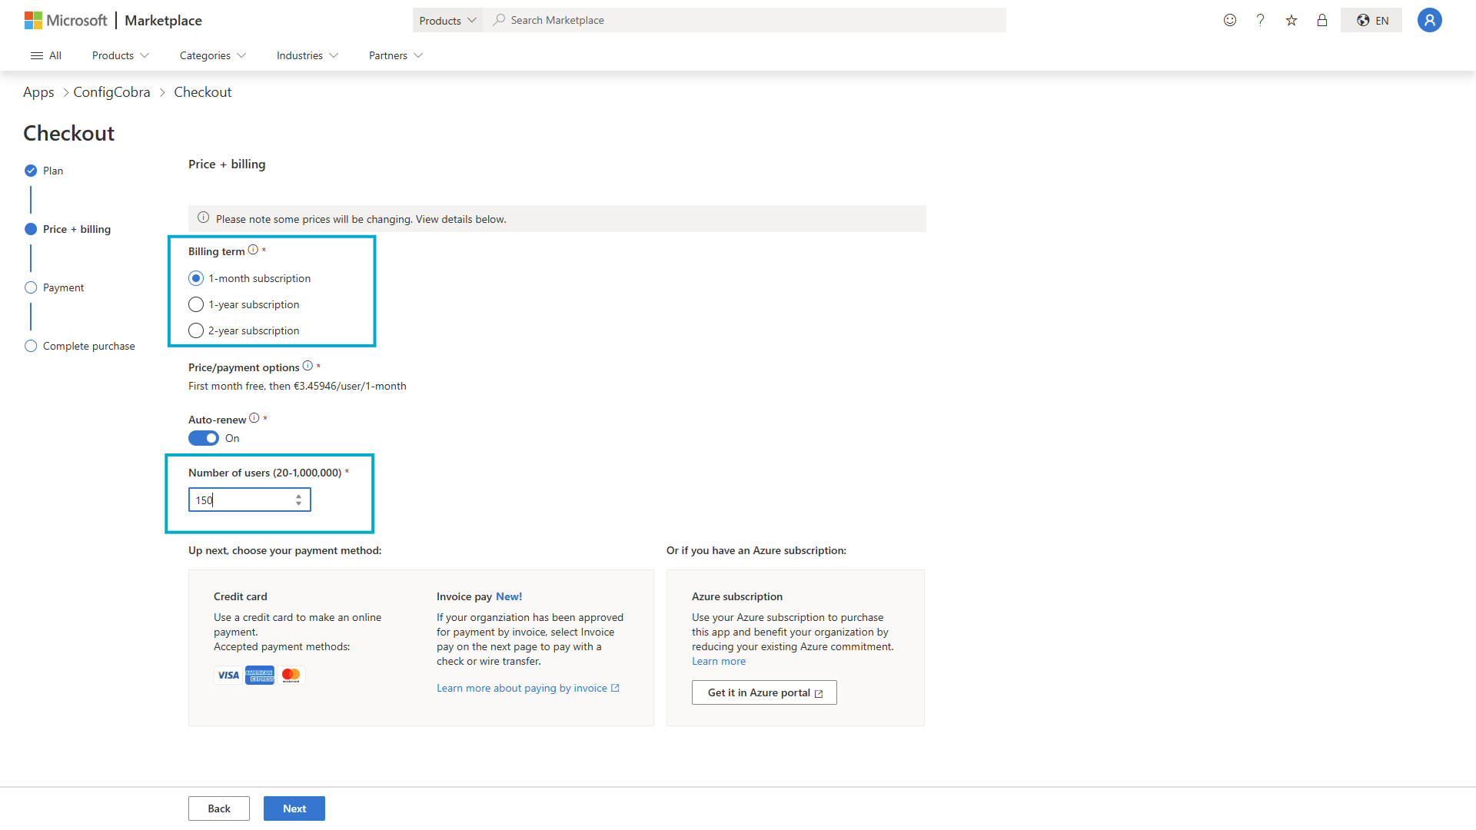
Task: Open help question mark icon
Action: pyautogui.click(x=1260, y=20)
